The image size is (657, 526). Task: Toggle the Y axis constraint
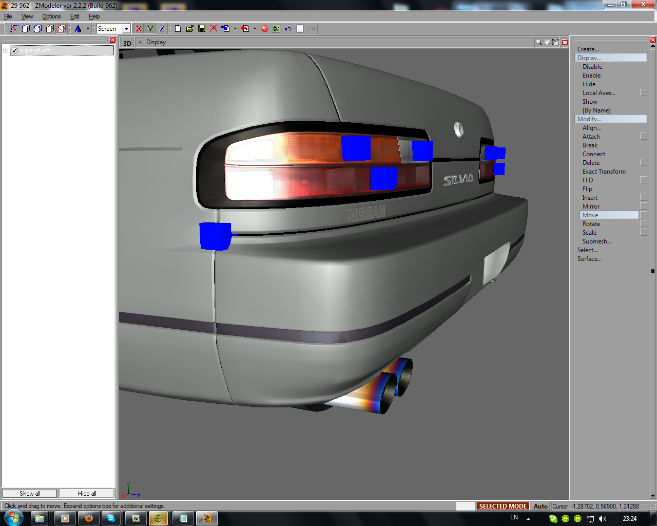point(150,29)
